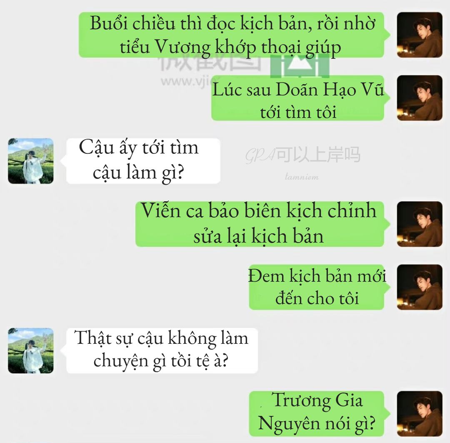
Task: Click the 'GPA可以上岸吗' watermark text
Action: (x=302, y=155)
